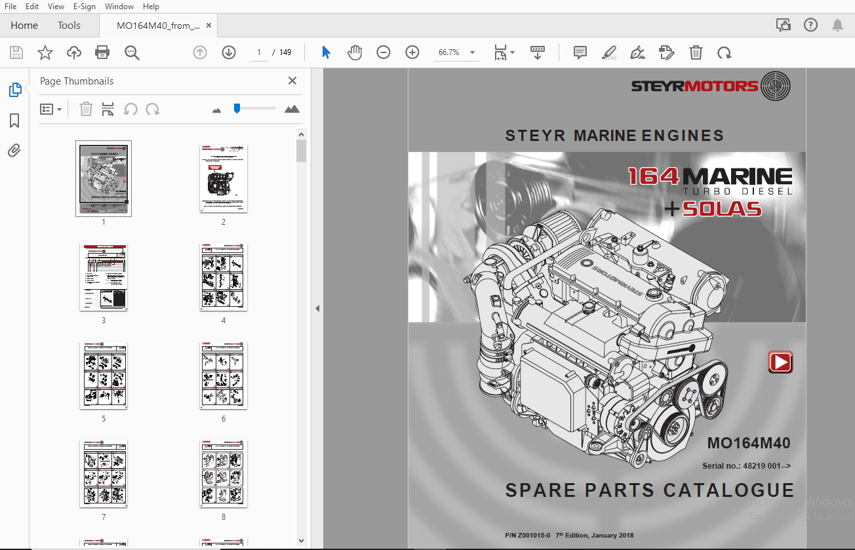This screenshot has width=855, height=550.
Task: Select page 6 thumbnail
Action: click(224, 375)
